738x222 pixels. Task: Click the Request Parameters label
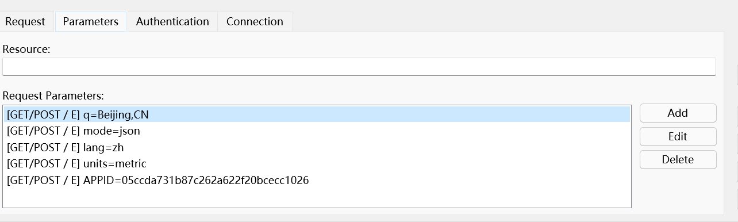click(53, 95)
